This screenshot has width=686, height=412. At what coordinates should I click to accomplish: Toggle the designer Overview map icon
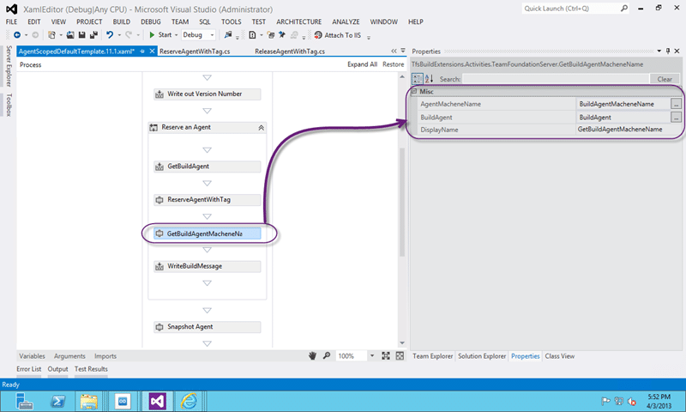point(400,356)
